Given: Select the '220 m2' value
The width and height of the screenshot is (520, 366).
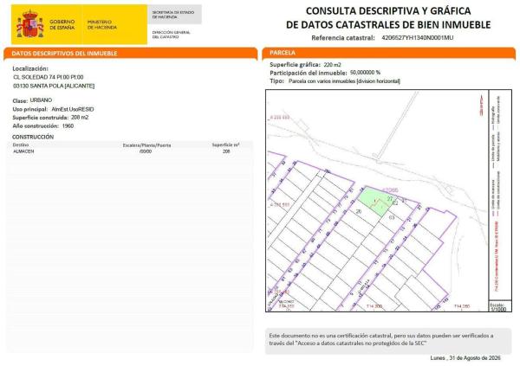Looking at the screenshot, I should point(332,65).
